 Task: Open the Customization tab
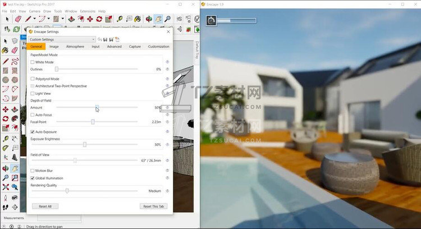click(x=159, y=47)
